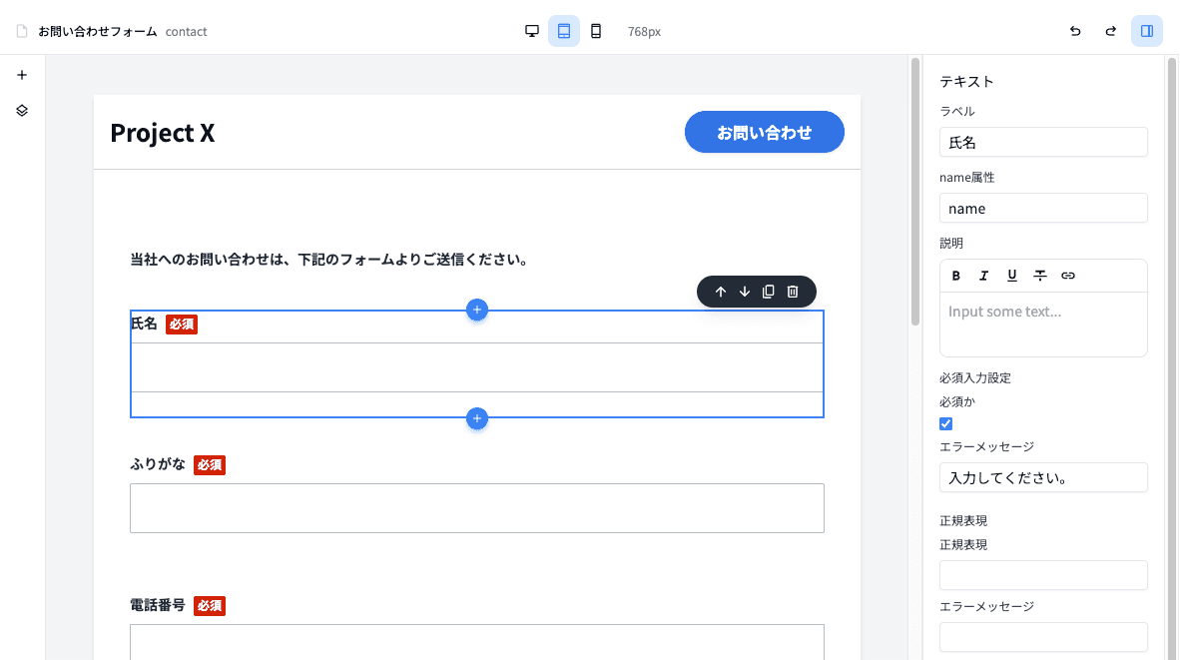The width and height of the screenshot is (1180, 660).
Task: Redo the reverted change
Action: 1110,31
